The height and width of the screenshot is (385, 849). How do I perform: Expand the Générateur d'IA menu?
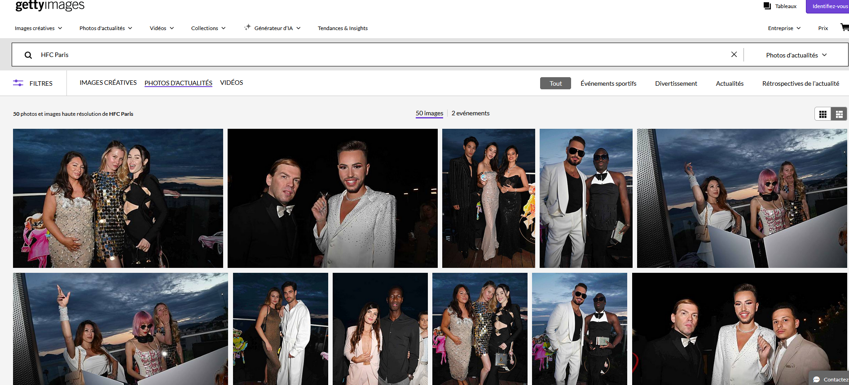277,28
